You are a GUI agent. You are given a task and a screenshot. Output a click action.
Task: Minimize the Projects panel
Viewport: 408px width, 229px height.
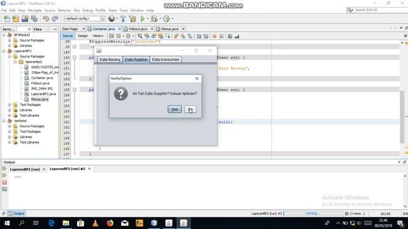point(55,29)
